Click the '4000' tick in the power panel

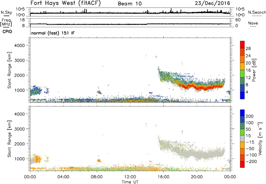tap(19, 46)
